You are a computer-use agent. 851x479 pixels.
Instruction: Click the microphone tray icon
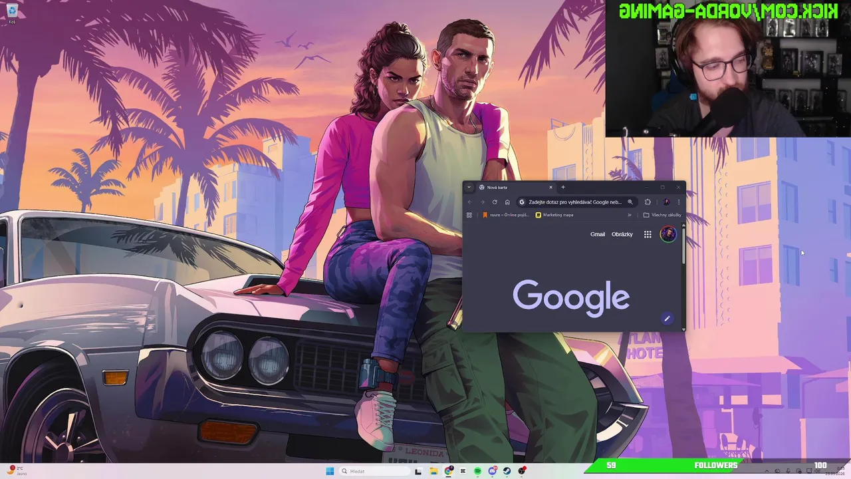click(788, 471)
